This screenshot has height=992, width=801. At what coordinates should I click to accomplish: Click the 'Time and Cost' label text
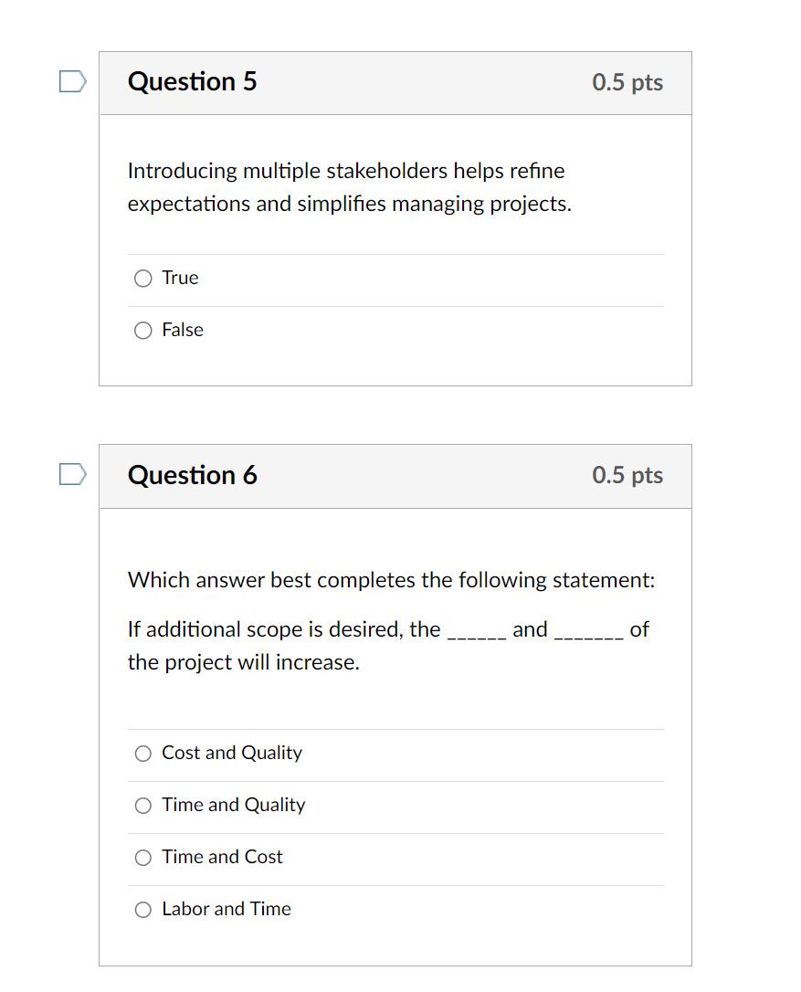click(x=222, y=857)
